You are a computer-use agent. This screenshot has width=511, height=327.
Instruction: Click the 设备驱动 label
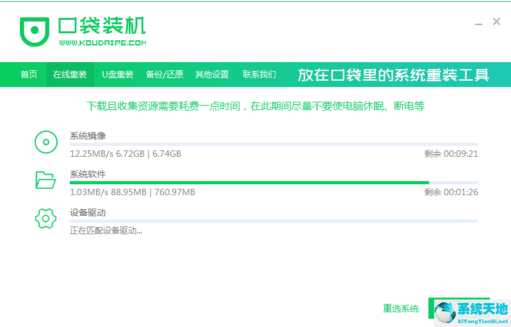tap(88, 212)
